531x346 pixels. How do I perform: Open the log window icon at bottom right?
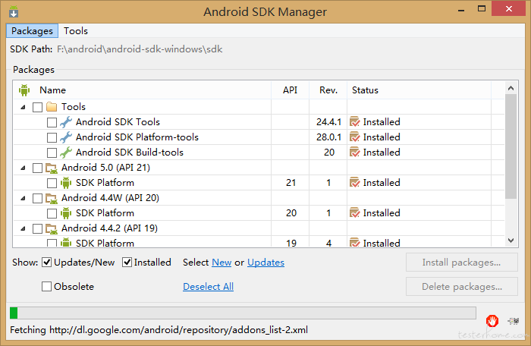click(x=514, y=321)
